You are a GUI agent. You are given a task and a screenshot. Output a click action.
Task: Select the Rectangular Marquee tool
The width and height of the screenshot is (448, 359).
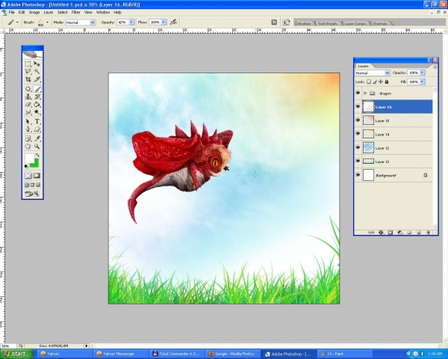28,64
